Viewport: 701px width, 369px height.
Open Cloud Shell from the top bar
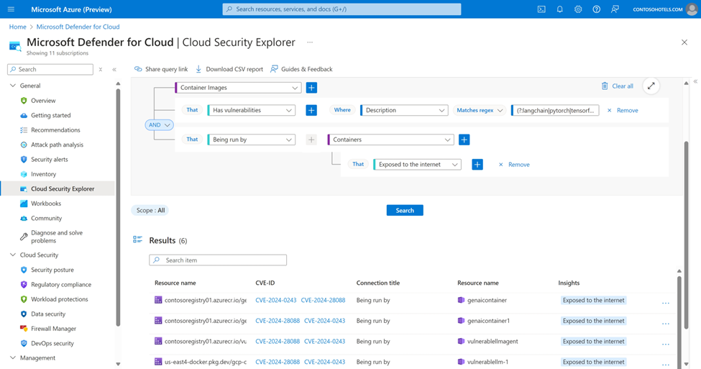541,9
